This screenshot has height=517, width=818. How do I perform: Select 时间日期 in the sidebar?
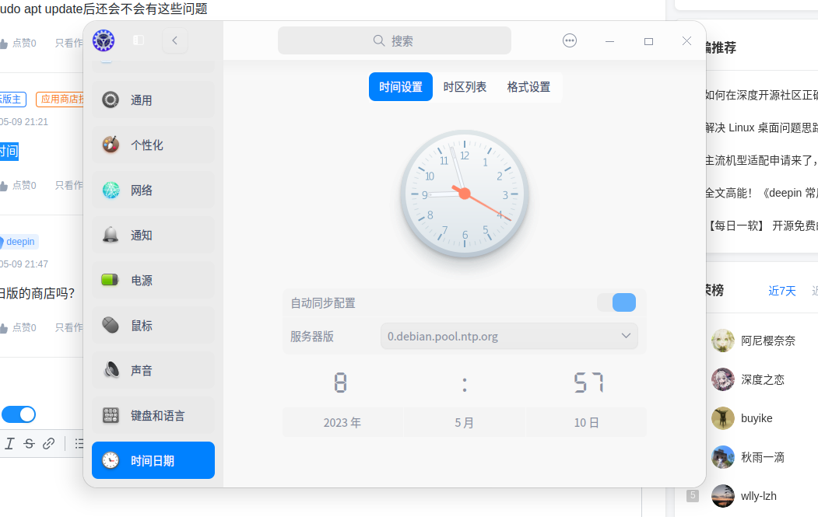point(153,460)
